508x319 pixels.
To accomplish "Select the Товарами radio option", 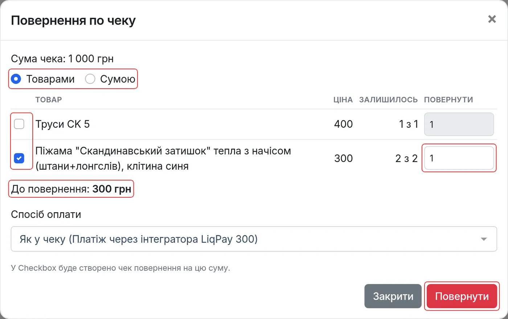I will (x=16, y=79).
